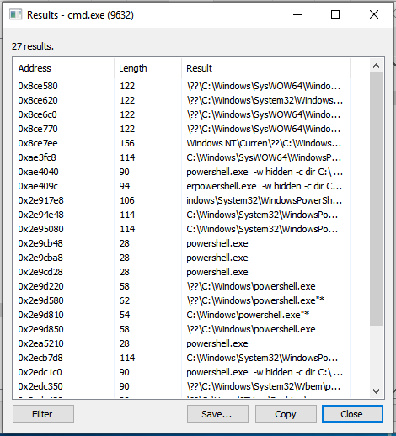Image resolution: width=396 pixels, height=436 pixels.
Task: Click the length value 54
Action: point(125,315)
